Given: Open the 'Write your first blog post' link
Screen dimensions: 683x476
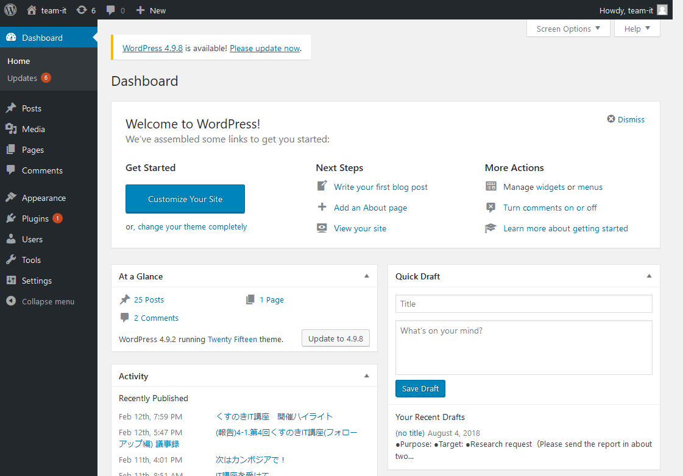Looking at the screenshot, I should [381, 187].
